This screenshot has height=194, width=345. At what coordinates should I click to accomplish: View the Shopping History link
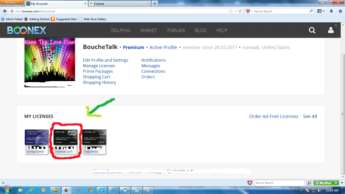click(100, 82)
